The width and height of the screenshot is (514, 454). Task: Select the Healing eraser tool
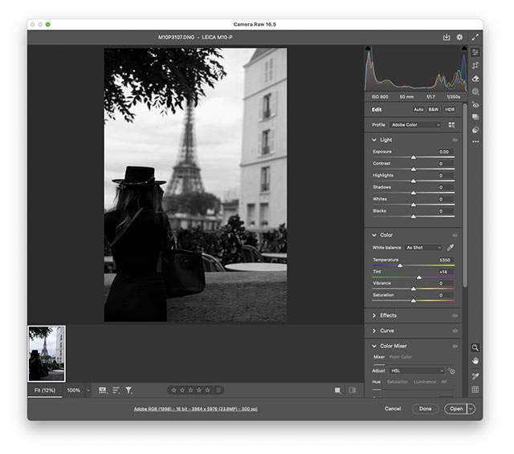tap(475, 79)
